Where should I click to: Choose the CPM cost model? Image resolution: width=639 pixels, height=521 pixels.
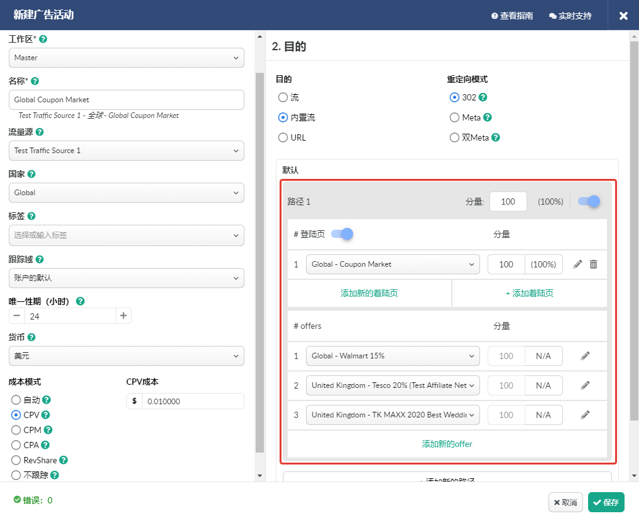click(x=16, y=430)
